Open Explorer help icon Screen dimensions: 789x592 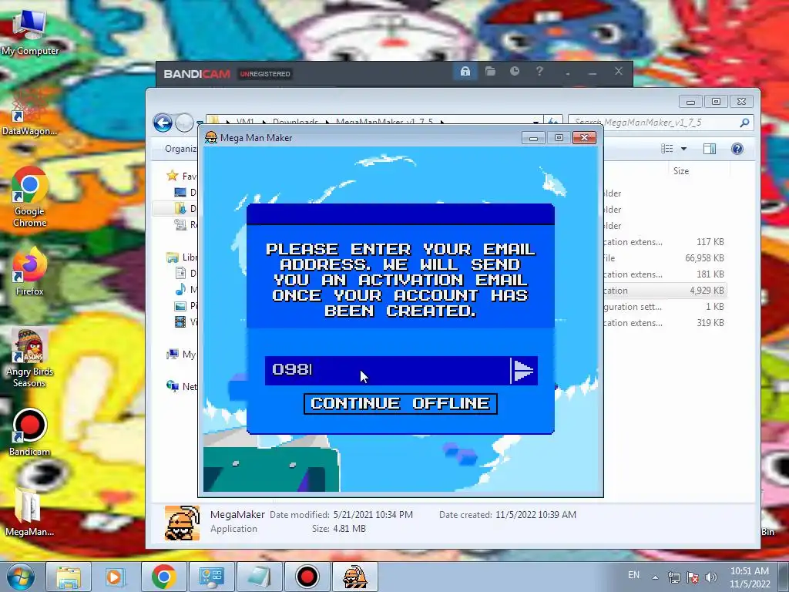737,149
